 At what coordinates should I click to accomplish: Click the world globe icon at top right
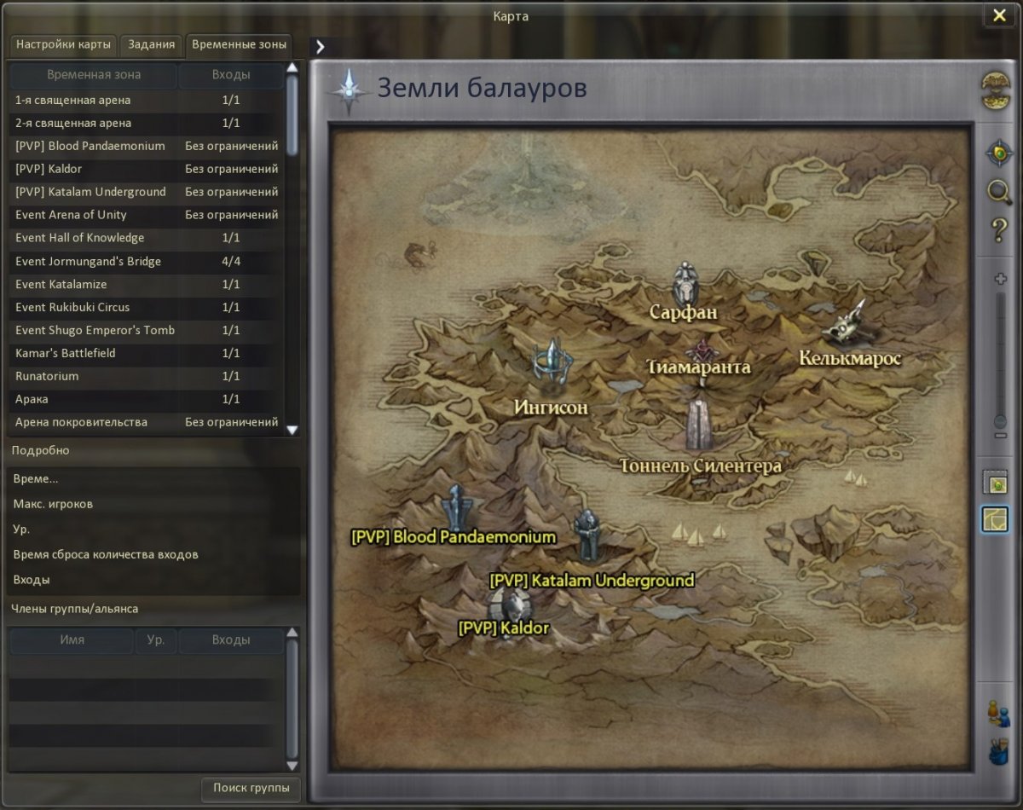click(x=996, y=90)
